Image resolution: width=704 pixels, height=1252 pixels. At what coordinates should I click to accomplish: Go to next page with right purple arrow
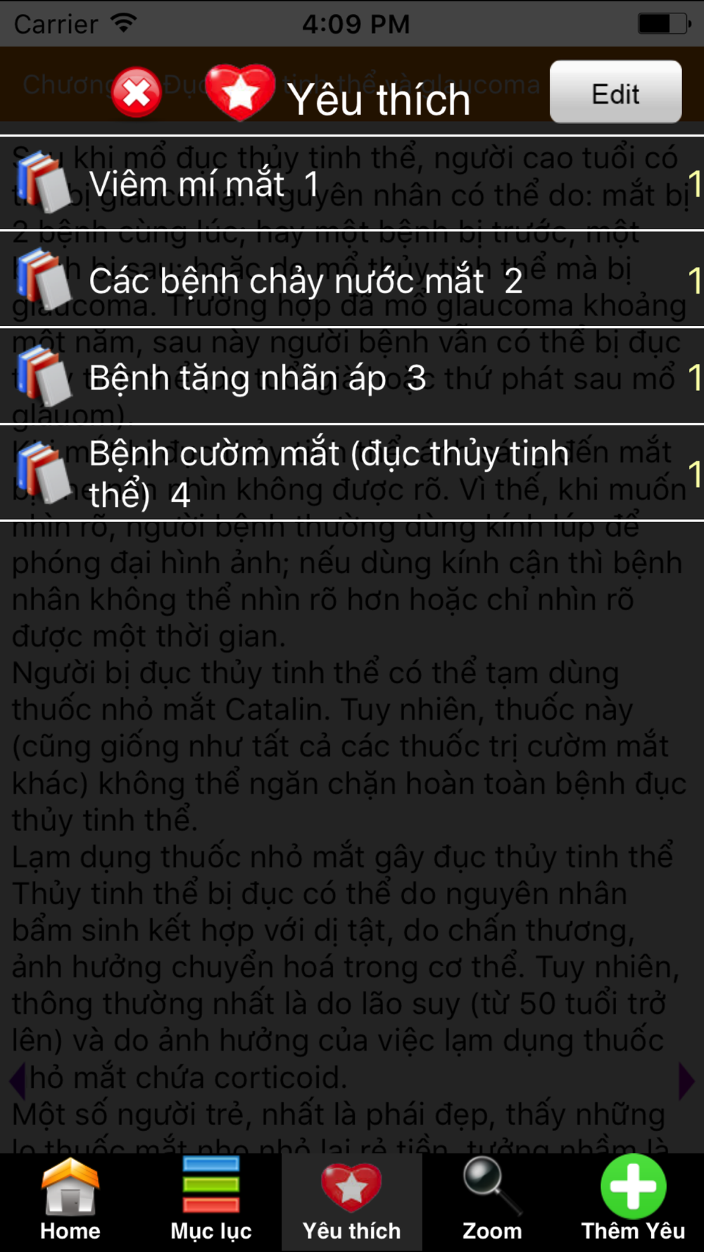686,1081
